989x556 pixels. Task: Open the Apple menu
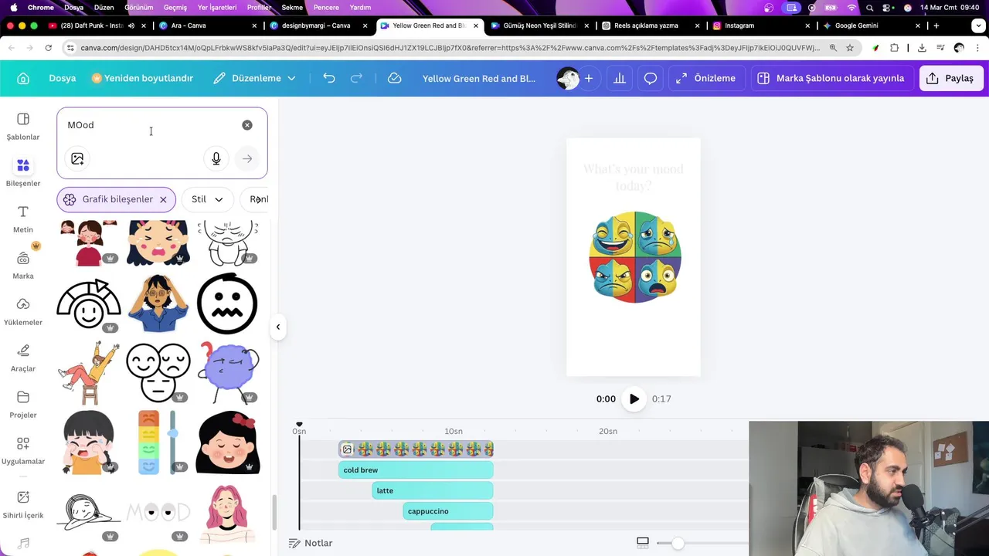[x=13, y=7]
